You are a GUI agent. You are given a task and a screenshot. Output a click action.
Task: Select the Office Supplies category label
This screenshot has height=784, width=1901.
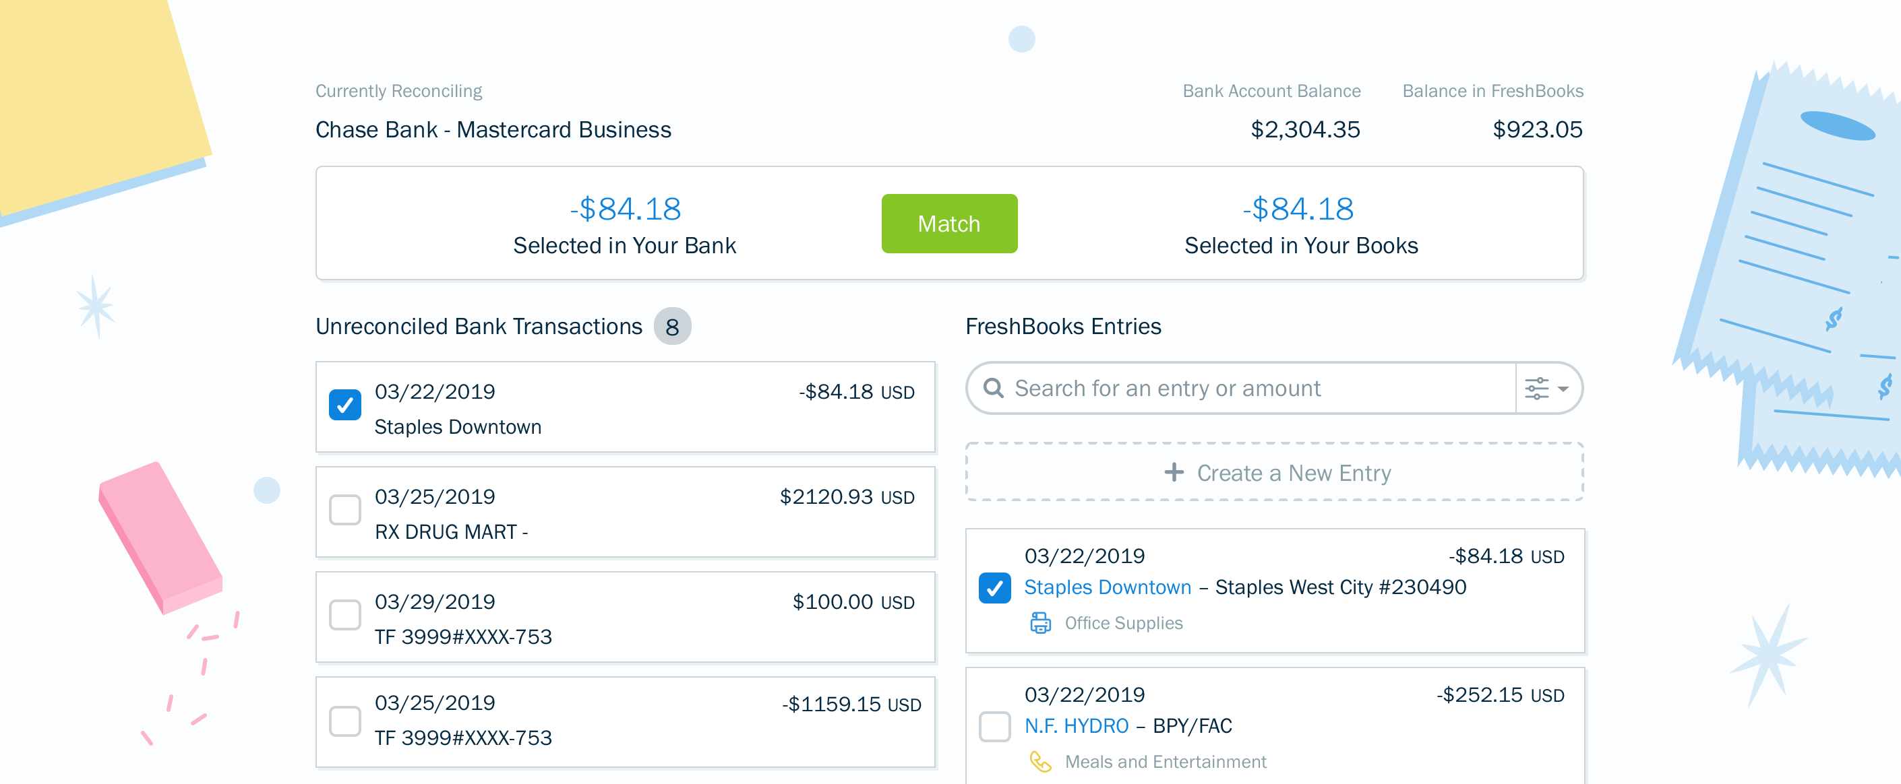1123,623
